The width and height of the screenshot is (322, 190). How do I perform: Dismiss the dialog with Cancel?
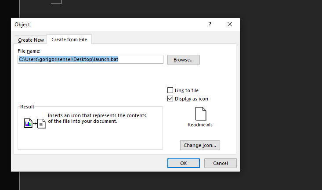click(x=221, y=163)
